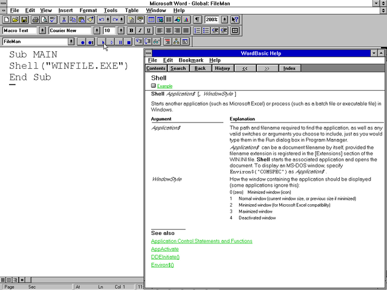Click the Contents button in Help
Screen dimensions: 387x290
click(156, 68)
